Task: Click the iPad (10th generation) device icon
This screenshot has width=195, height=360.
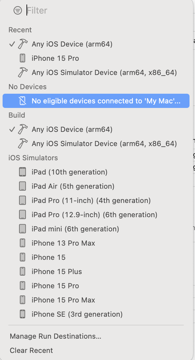Action: tap(22, 172)
